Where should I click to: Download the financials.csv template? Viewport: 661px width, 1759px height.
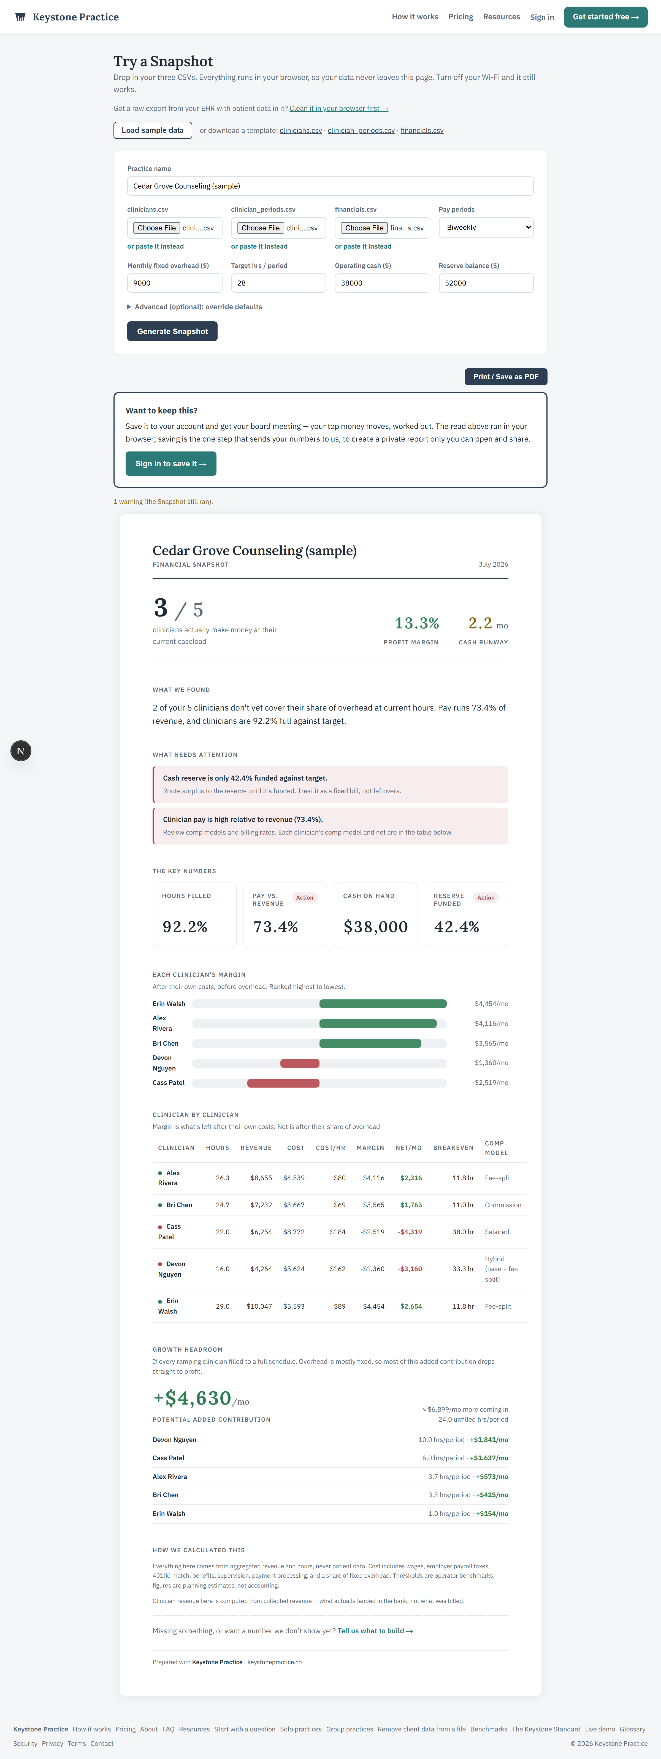click(422, 130)
